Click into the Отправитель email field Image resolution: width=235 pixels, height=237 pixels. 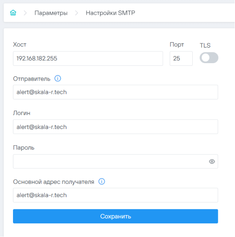click(115, 92)
